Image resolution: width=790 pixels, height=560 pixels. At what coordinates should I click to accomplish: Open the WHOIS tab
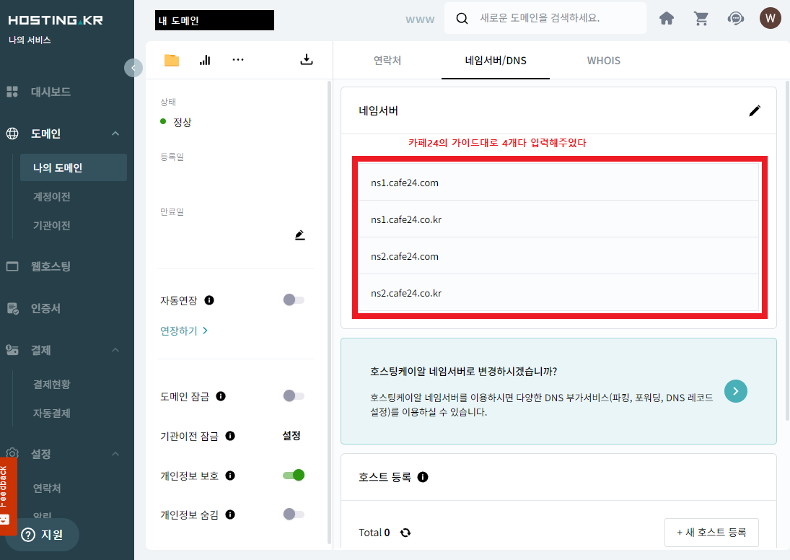tap(604, 61)
